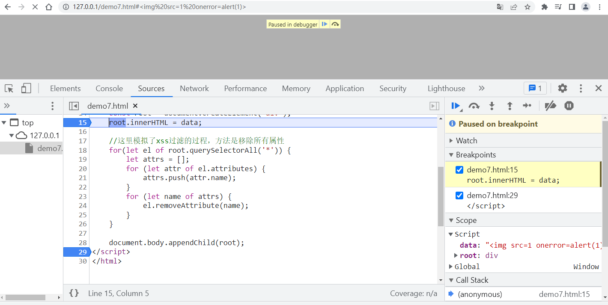This screenshot has height=305, width=608.
Task: Step out of current function
Action: (510, 106)
